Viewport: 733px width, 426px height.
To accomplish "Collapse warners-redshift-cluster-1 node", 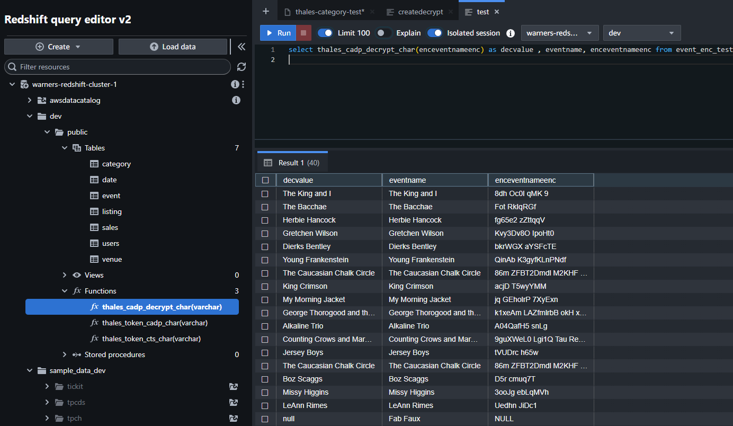I will [x=12, y=84].
